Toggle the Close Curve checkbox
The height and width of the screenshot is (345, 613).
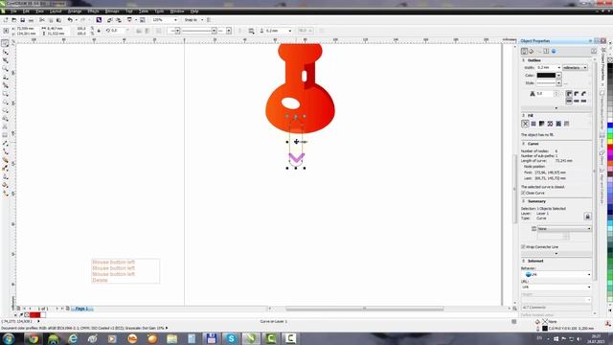click(523, 193)
